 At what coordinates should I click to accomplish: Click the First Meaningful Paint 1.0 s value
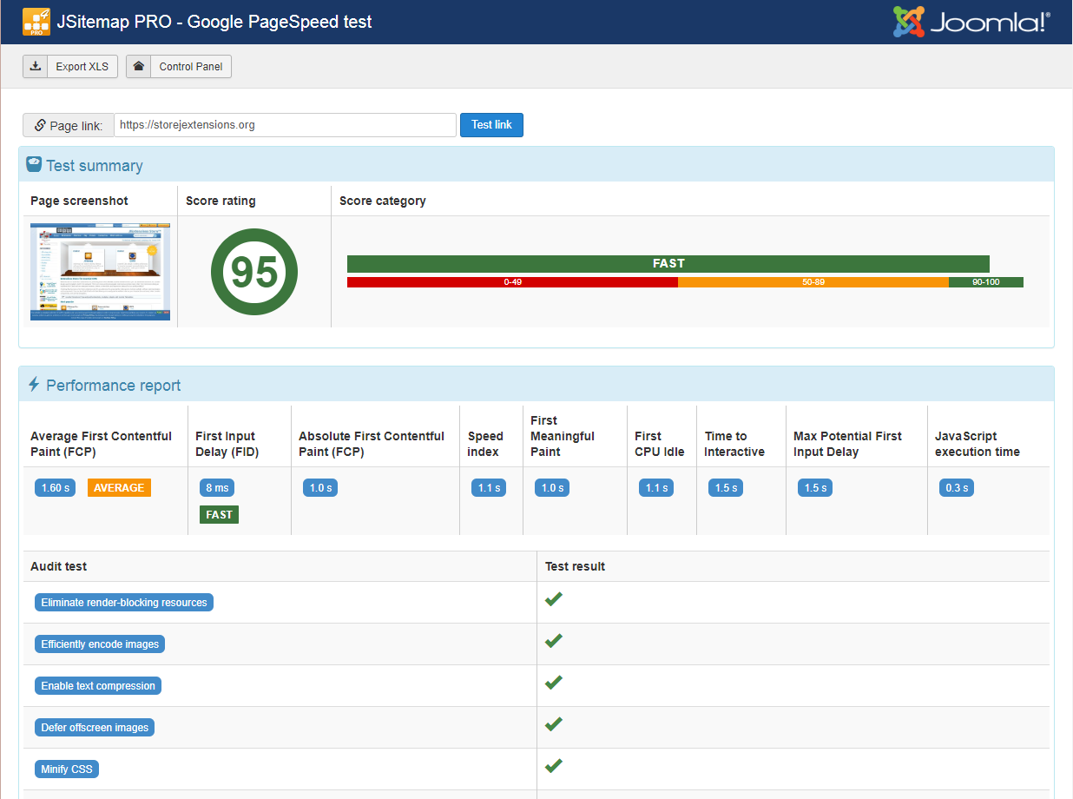pyautogui.click(x=552, y=488)
